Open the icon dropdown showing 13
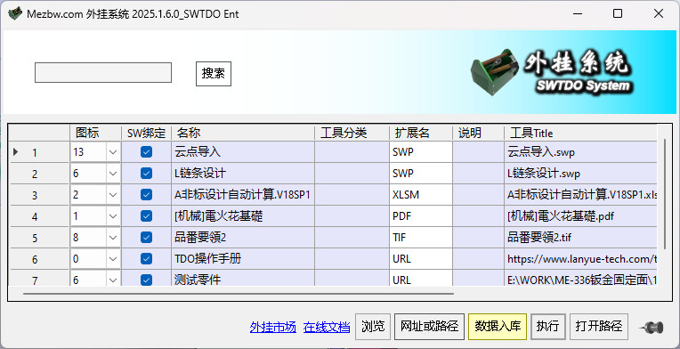This screenshot has width=680, height=349. pyautogui.click(x=113, y=152)
